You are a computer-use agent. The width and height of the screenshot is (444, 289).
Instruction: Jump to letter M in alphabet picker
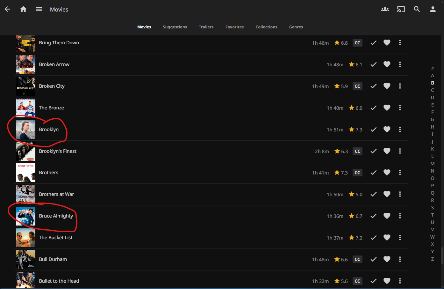(432, 164)
